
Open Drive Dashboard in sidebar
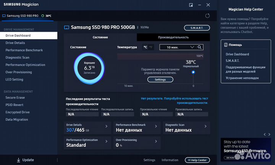click(29, 36)
